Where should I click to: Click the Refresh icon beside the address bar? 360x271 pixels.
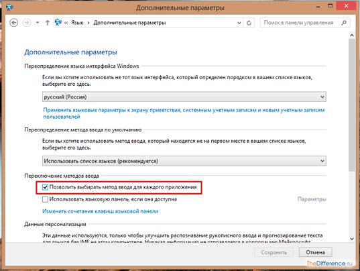pos(249,23)
